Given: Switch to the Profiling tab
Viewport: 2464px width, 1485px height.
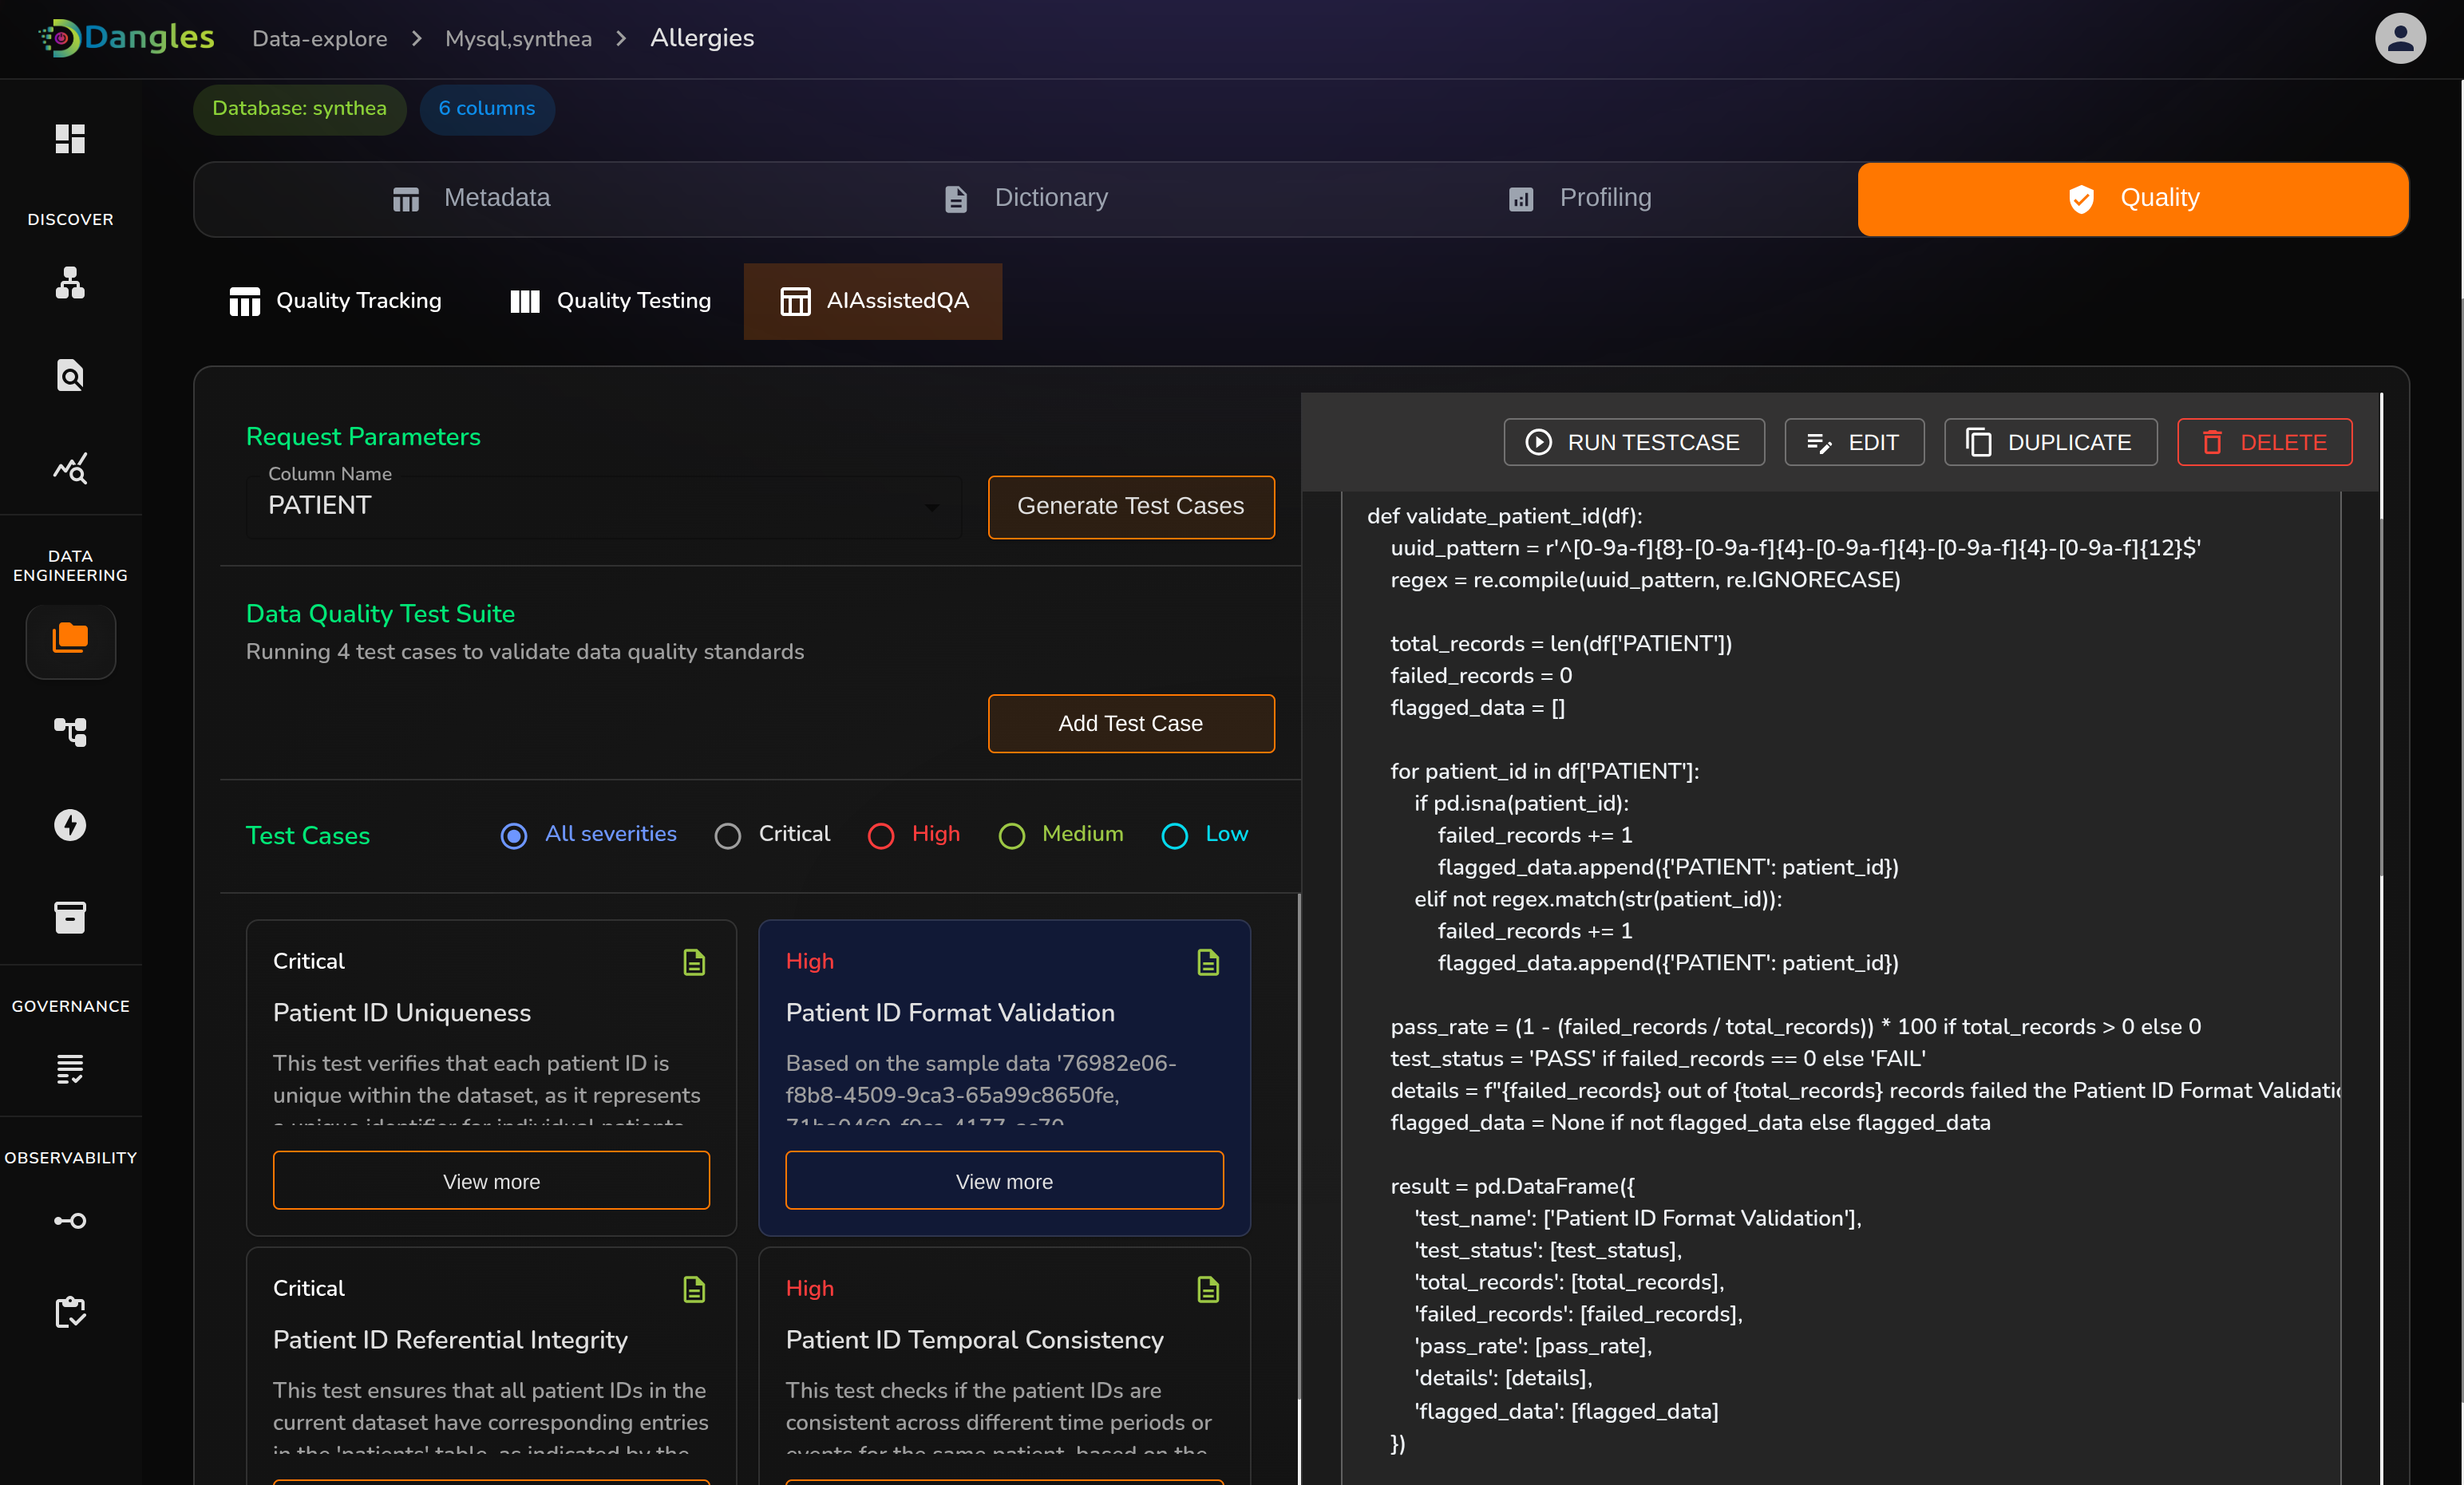Looking at the screenshot, I should [1580, 198].
